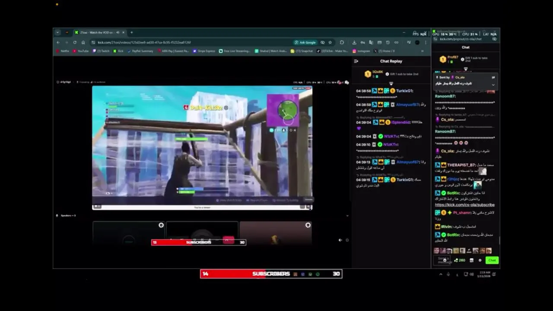553x311 pixels.
Task: Open the Snapchat bookmark
Action: click(x=302, y=51)
